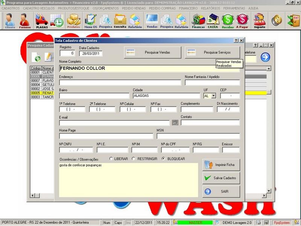Image resolution: width=301 pixels, height=226 pixels.
Task: Open the Consulta file drawer icon
Action: pos(120,21)
